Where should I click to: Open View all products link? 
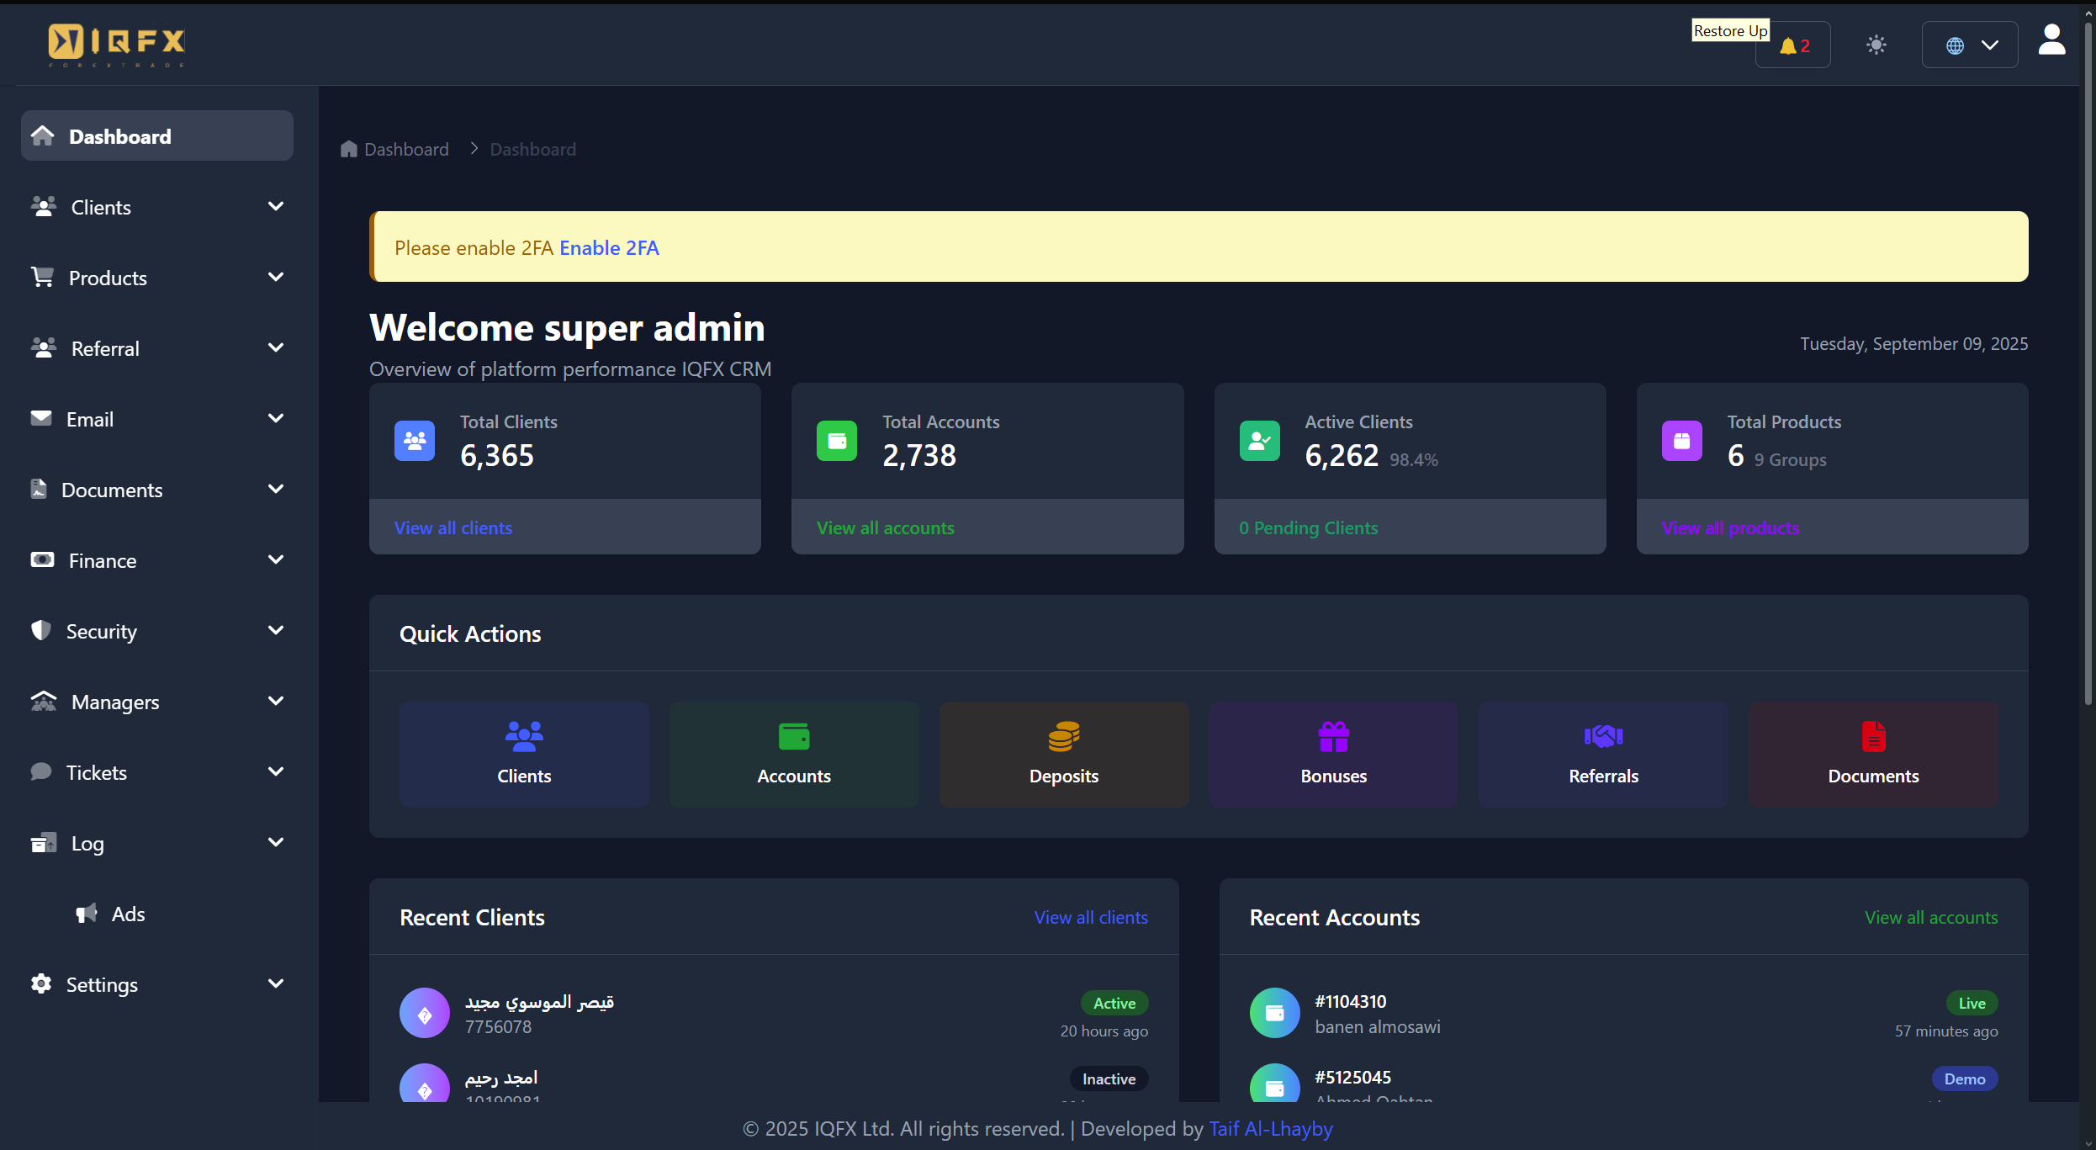pyautogui.click(x=1731, y=527)
